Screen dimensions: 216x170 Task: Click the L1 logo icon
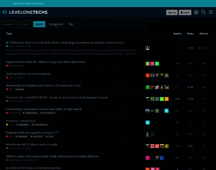coord(5,12)
